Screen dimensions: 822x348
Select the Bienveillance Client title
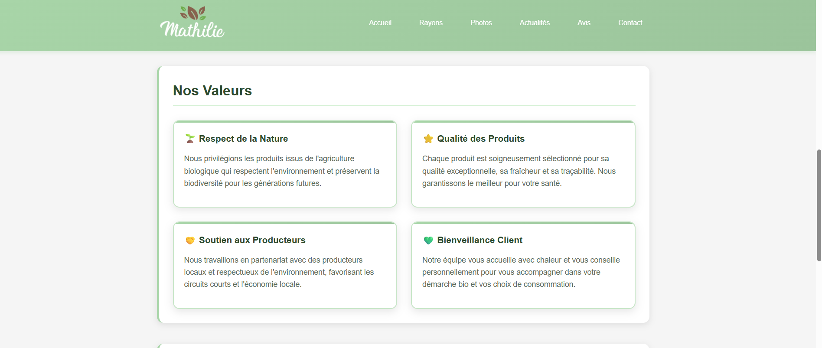[x=479, y=240]
